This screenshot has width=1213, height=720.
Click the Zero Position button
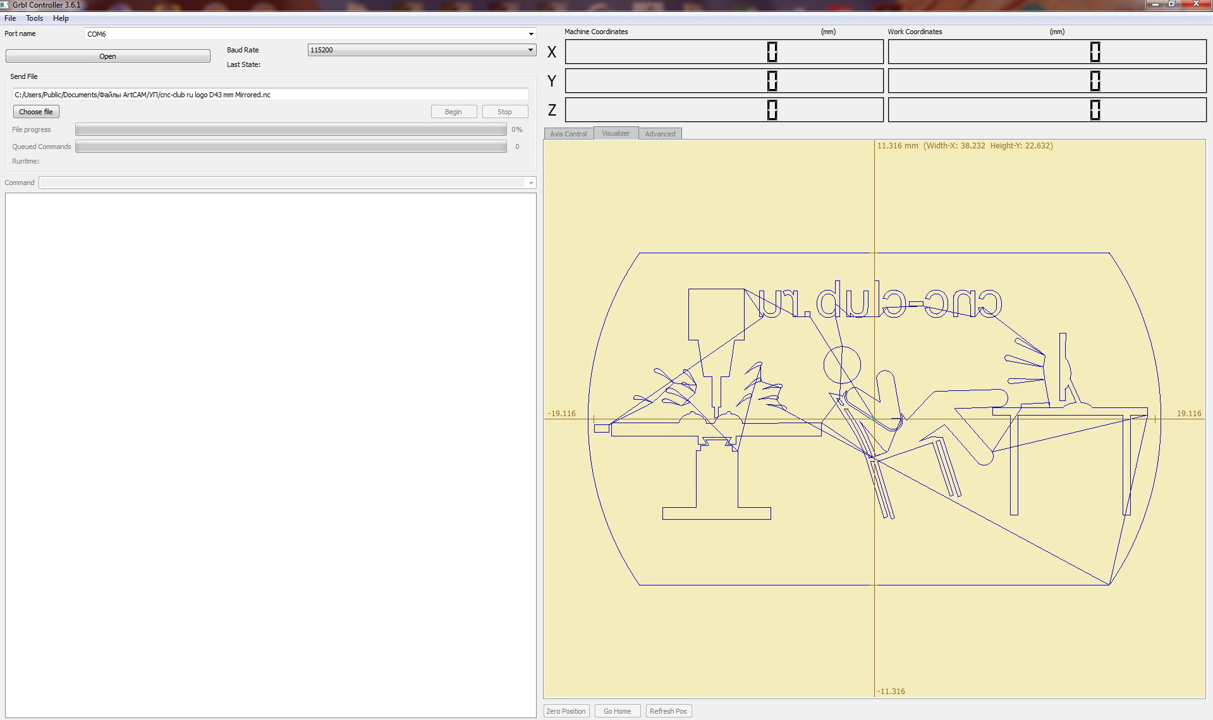(566, 711)
